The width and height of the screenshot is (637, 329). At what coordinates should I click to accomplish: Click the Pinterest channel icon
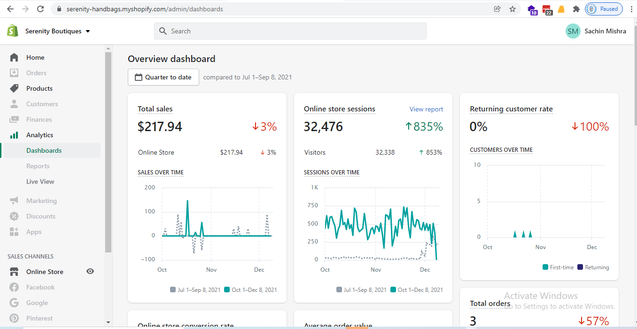[x=14, y=318]
